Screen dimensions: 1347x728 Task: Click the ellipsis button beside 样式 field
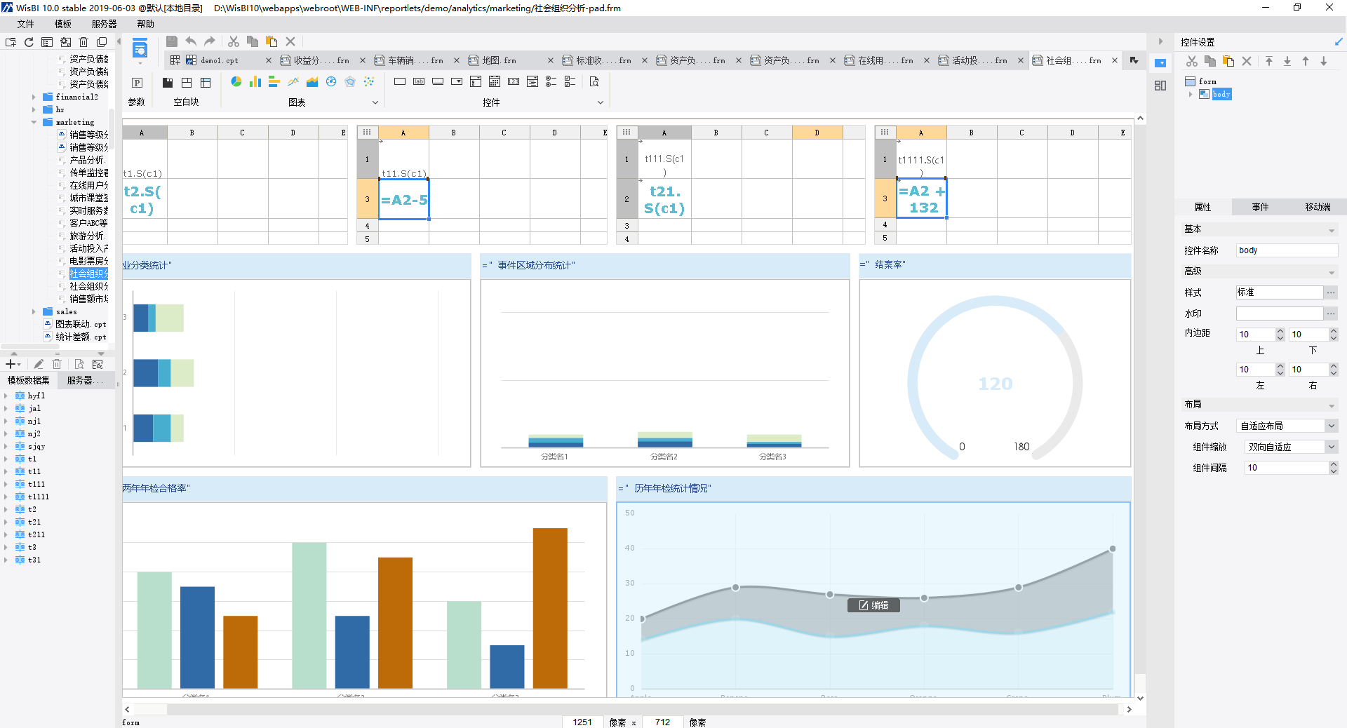(1331, 292)
